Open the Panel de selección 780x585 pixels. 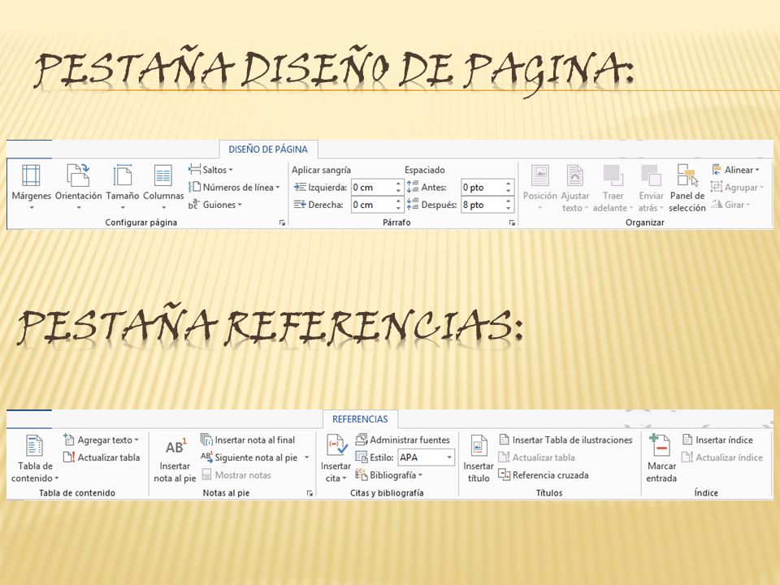pos(687,188)
